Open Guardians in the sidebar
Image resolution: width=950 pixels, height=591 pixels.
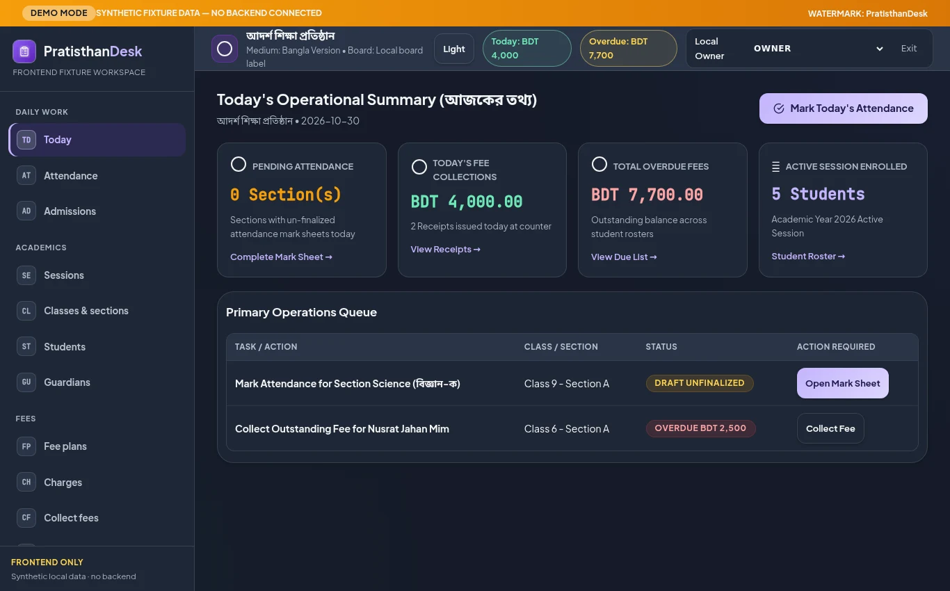97,382
